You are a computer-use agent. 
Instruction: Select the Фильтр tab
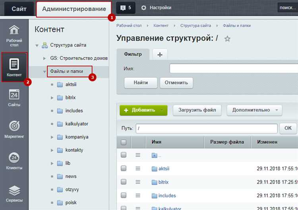click(133, 54)
